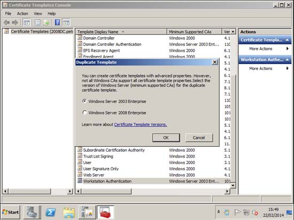
Task: Confirm the dialog with OK
Action: pyautogui.click(x=166, y=138)
